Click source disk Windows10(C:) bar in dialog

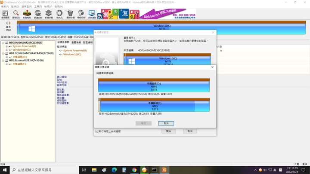(167, 59)
